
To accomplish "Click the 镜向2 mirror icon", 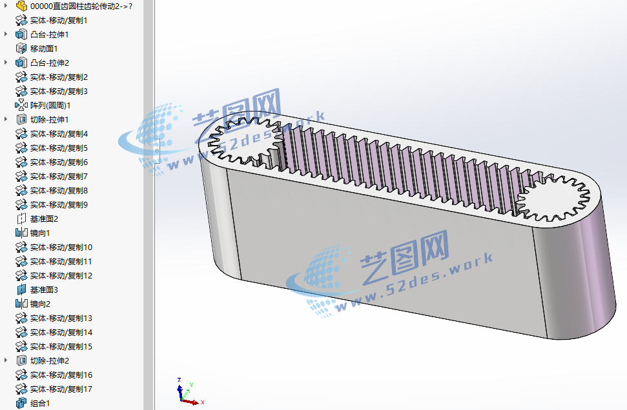I will coord(21,304).
